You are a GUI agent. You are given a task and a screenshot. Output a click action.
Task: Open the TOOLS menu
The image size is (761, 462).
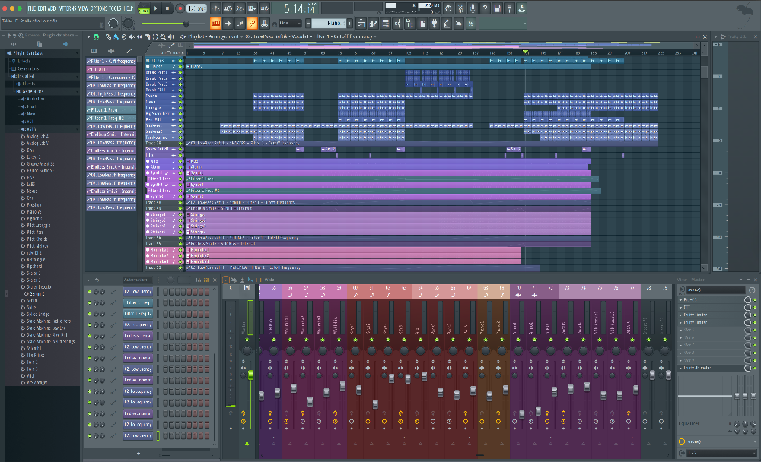[115, 8]
